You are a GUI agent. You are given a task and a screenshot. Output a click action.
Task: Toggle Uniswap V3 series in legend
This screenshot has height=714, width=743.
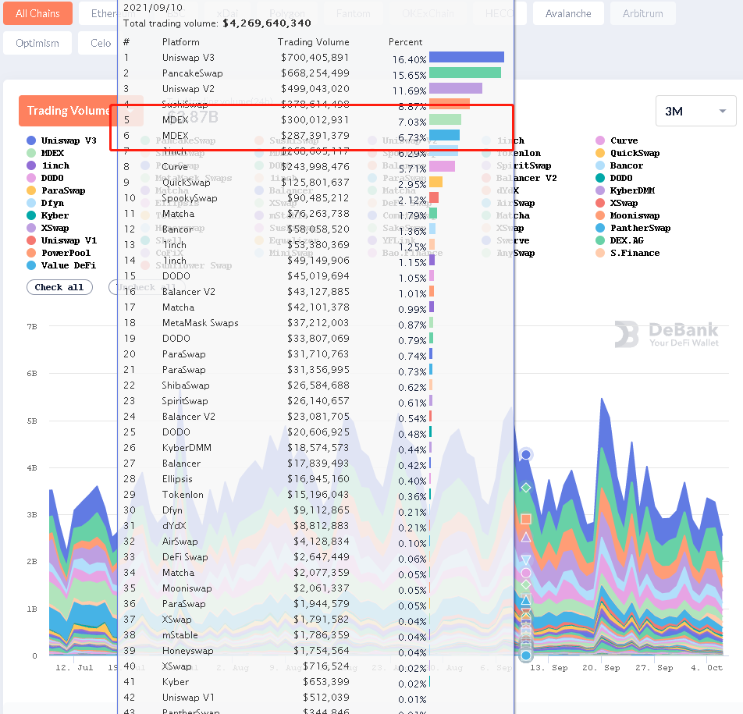62,140
